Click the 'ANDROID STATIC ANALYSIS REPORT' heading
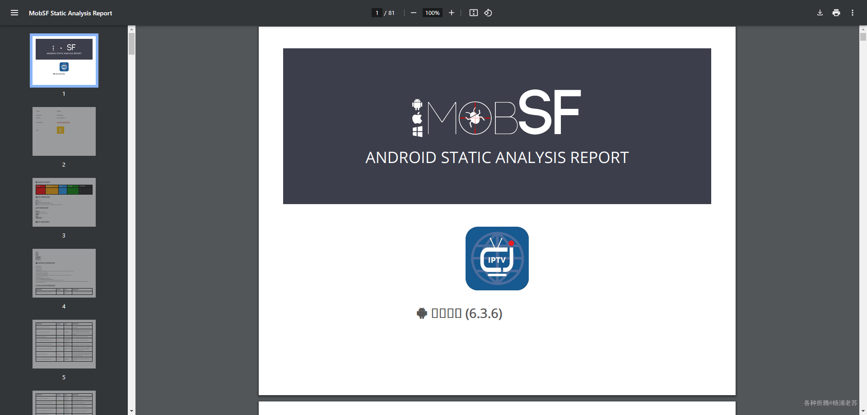 pos(497,158)
